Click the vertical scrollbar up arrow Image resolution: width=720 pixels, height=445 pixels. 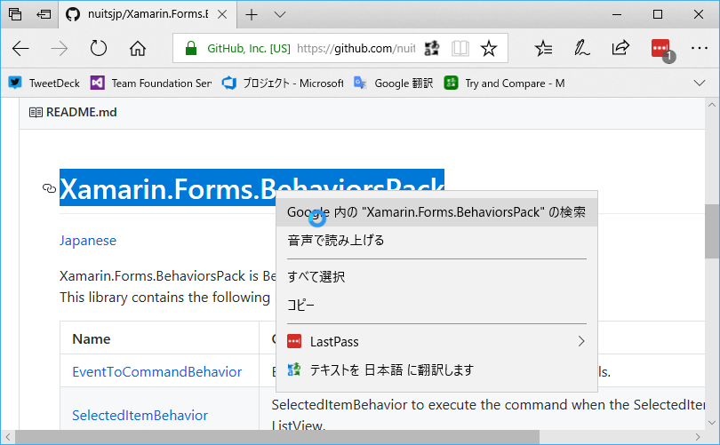click(x=712, y=105)
